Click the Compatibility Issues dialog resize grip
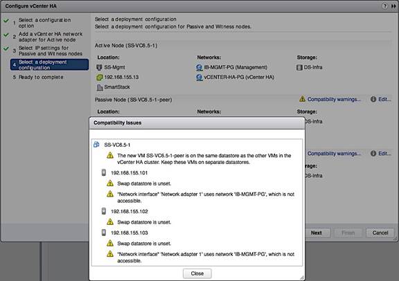Viewport: 399px width, 281px height. pos(302,278)
